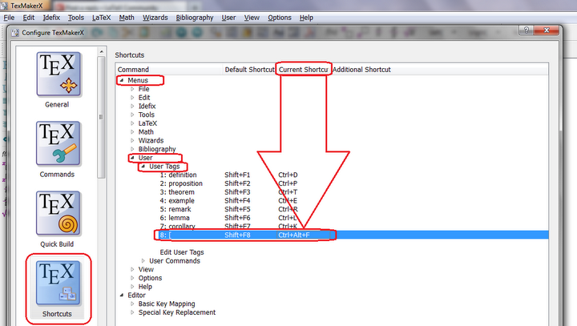Select the '5: remark' user tag row
577x326 pixels.
pos(176,209)
